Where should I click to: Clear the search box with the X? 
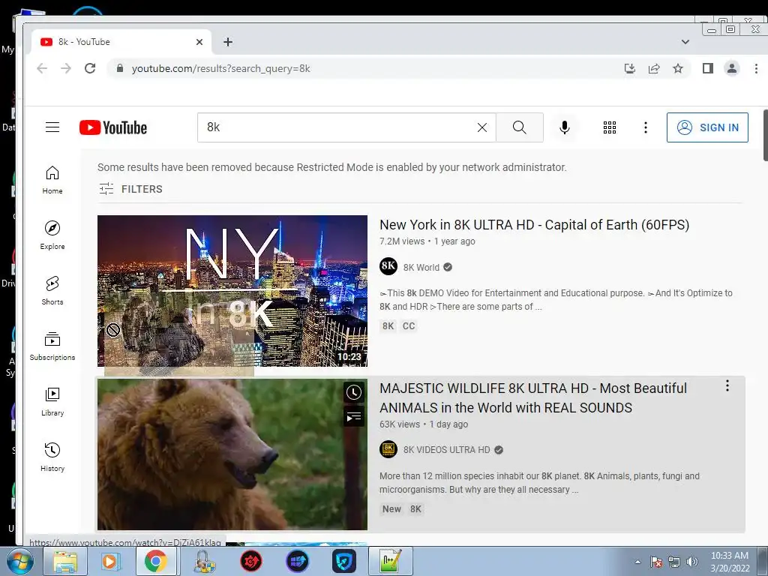[482, 127]
